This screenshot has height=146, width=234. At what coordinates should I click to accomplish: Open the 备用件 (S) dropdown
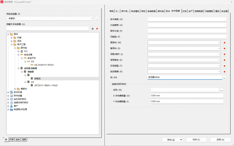[x=219, y=49]
